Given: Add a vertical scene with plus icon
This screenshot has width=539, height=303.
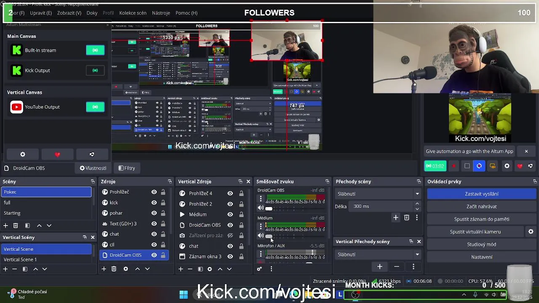Looking at the screenshot, I should [5, 269].
